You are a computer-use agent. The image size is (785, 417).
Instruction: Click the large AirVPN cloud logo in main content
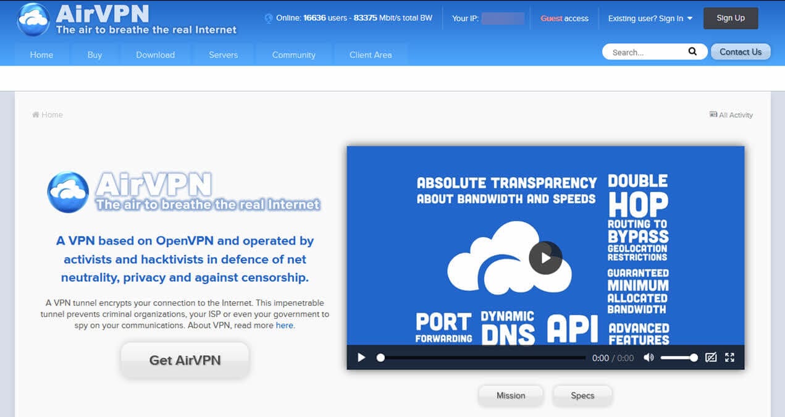(x=68, y=192)
